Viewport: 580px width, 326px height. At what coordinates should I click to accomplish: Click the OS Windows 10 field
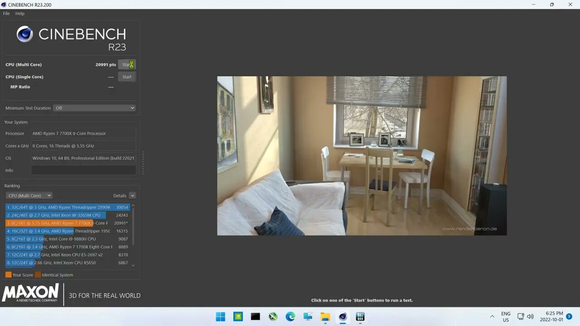[83, 158]
